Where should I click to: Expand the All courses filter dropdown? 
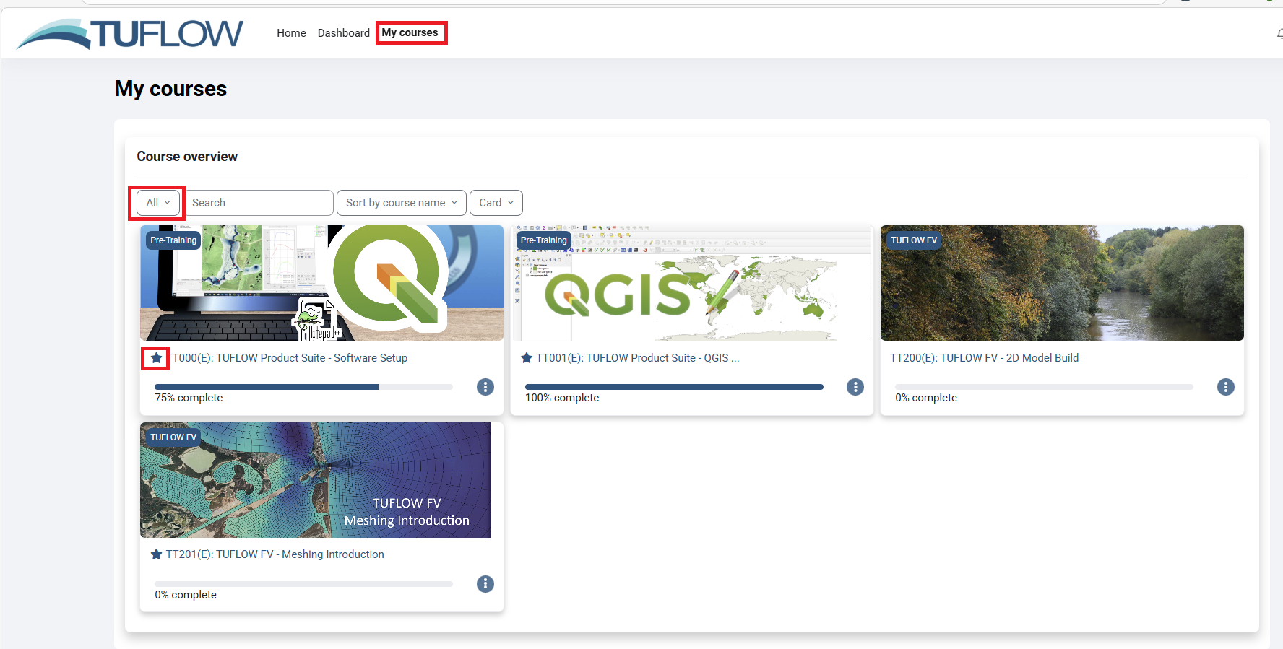click(x=158, y=203)
